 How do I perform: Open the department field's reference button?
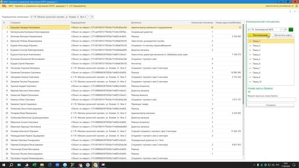coord(92,17)
